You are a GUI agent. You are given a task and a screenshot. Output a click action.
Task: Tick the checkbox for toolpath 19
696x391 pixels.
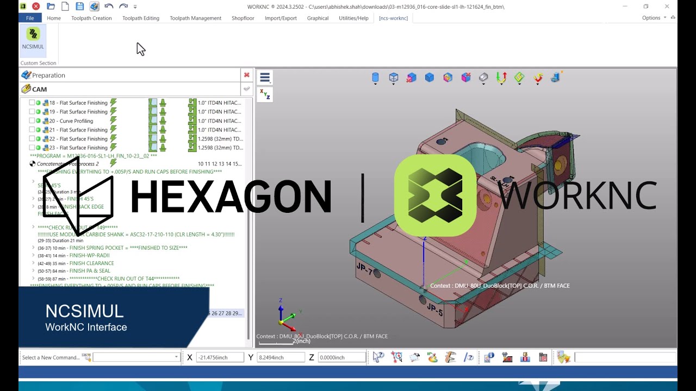[x=32, y=112]
